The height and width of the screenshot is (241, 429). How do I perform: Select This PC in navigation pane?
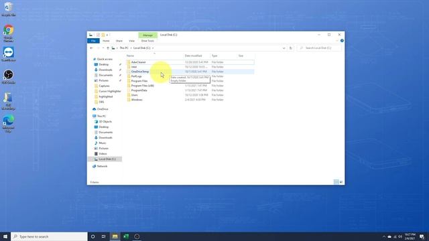pyautogui.click(x=101, y=116)
